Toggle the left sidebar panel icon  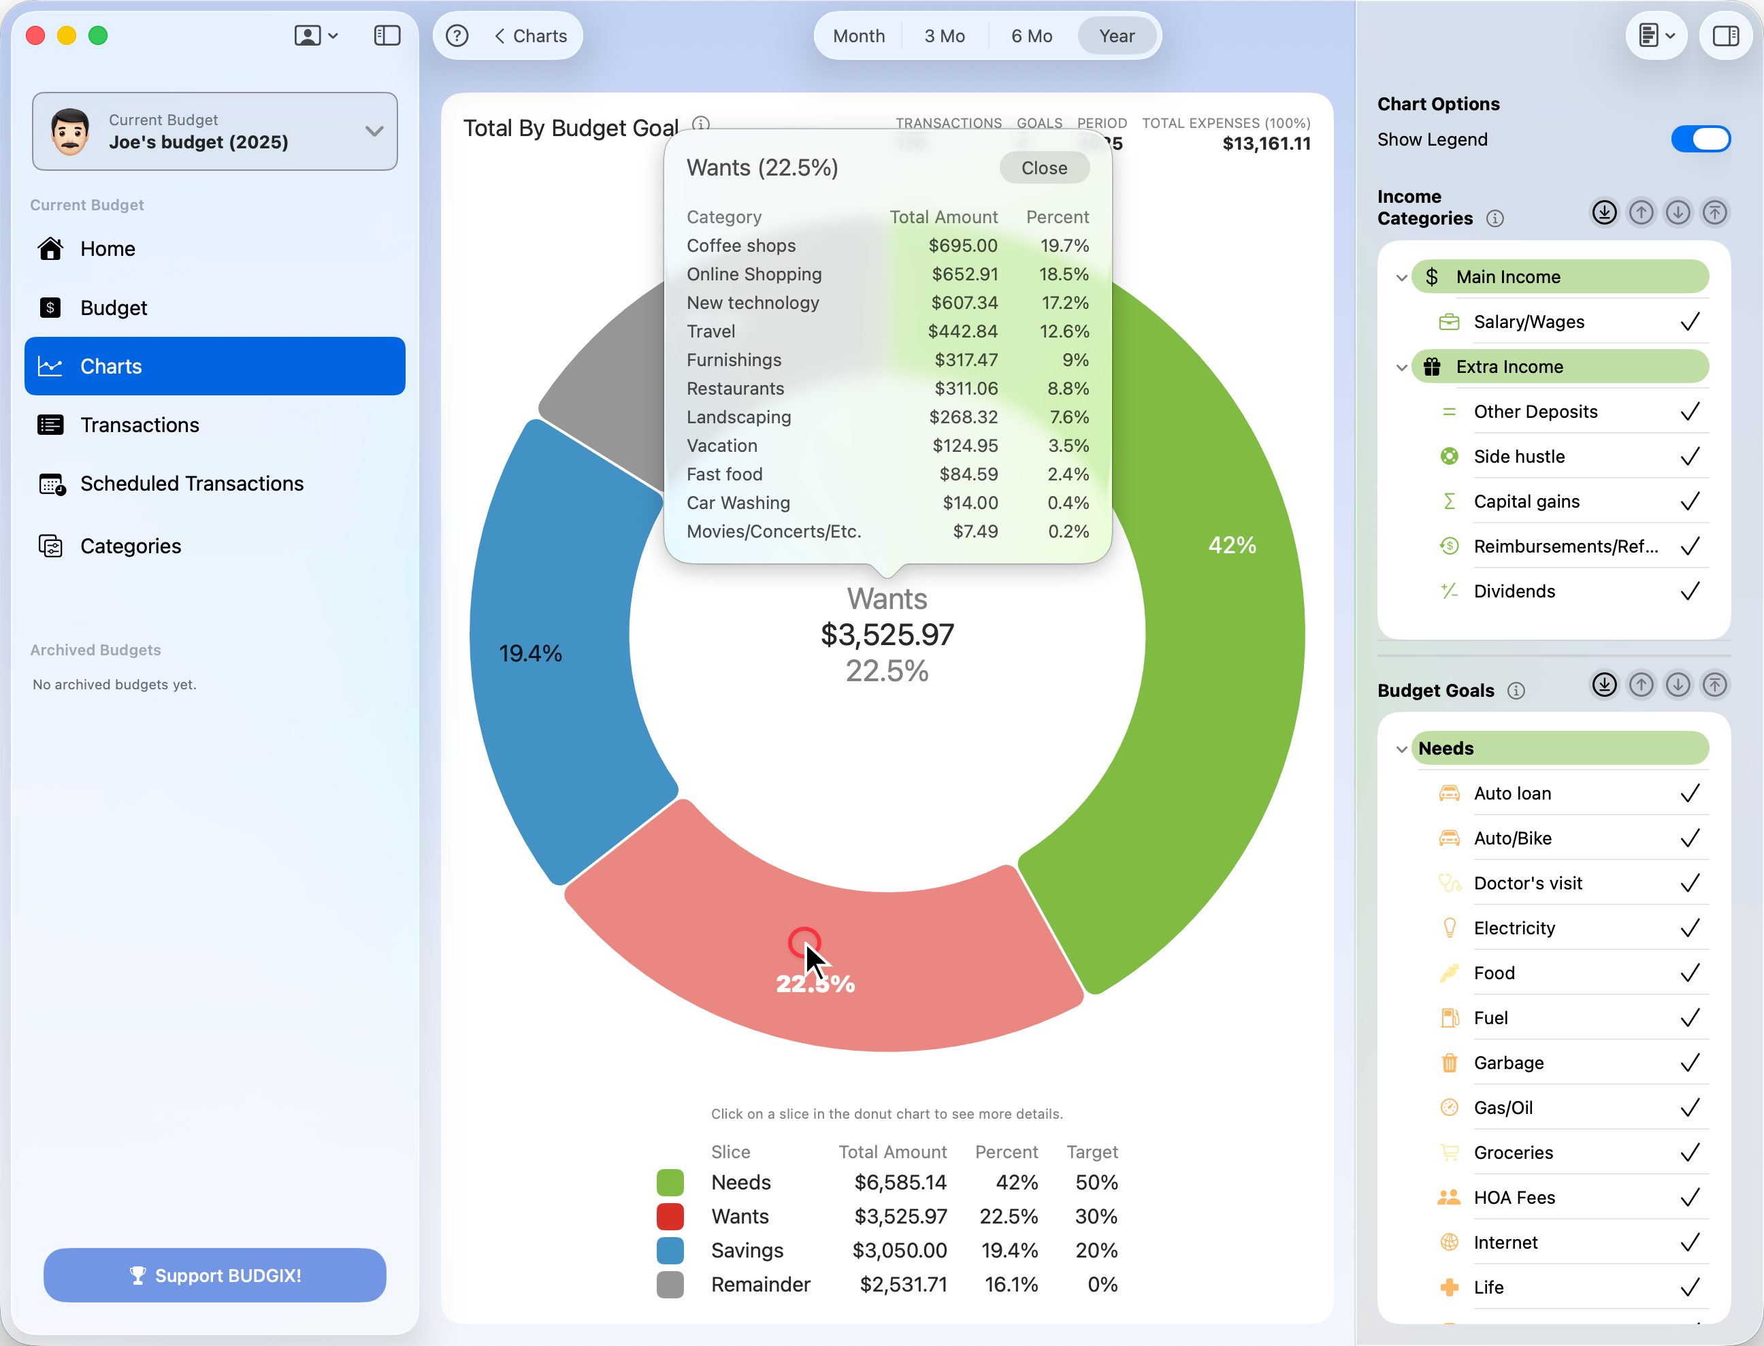click(x=387, y=36)
